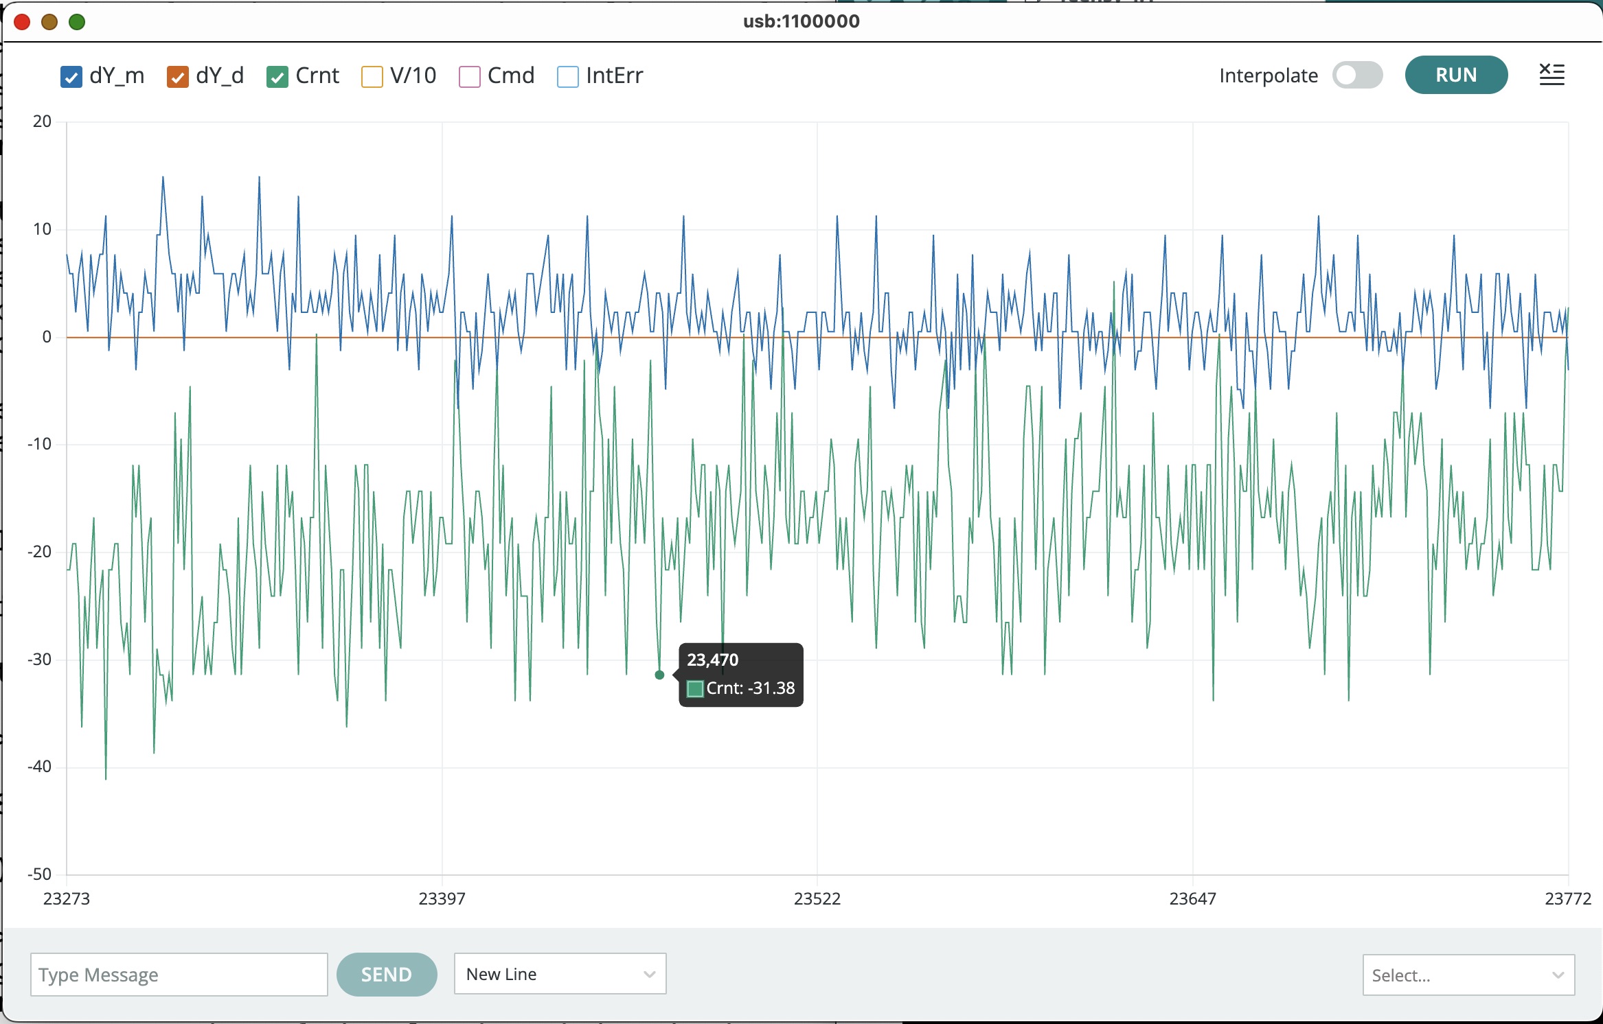Enable the V/10 series checkbox

[x=372, y=77]
